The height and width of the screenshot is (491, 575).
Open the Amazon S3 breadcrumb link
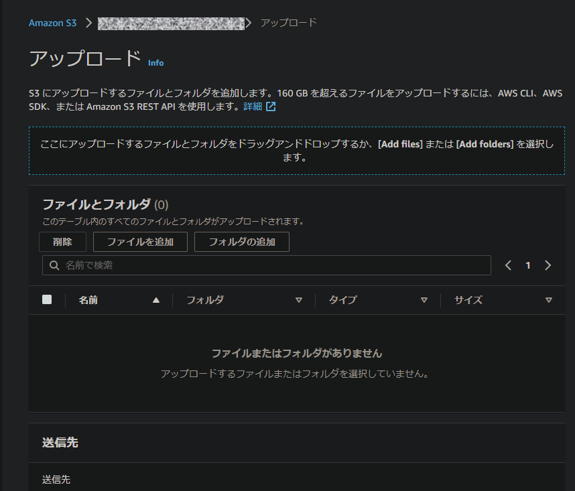point(52,23)
